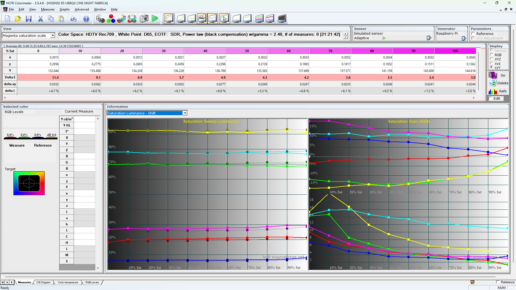Click the Adaptive play arrow in Sensor

(384, 38)
